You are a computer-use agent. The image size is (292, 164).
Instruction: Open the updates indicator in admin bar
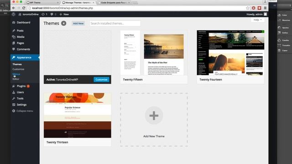[x=44, y=14]
